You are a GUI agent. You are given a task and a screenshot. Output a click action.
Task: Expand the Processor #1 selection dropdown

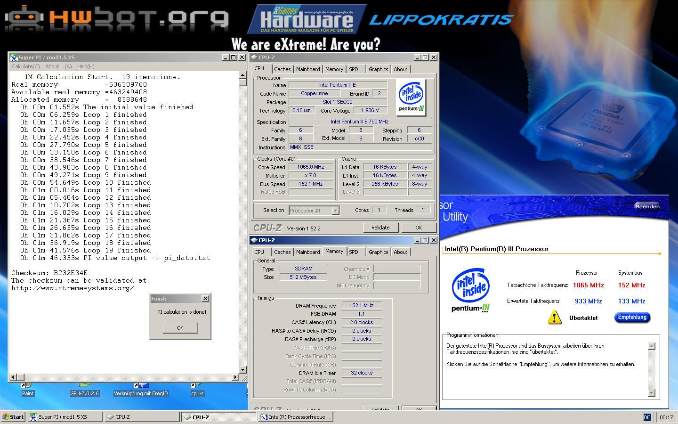[x=335, y=211]
